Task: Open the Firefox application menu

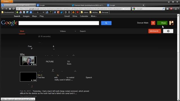Action: [7, 1]
